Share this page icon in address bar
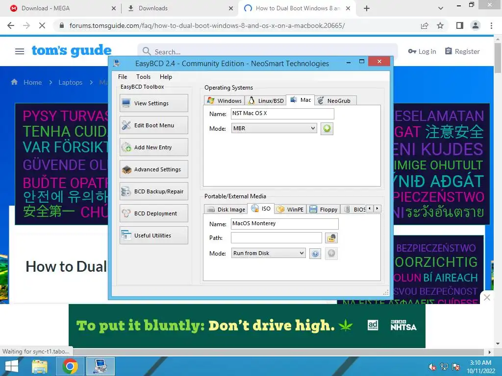 (425, 25)
